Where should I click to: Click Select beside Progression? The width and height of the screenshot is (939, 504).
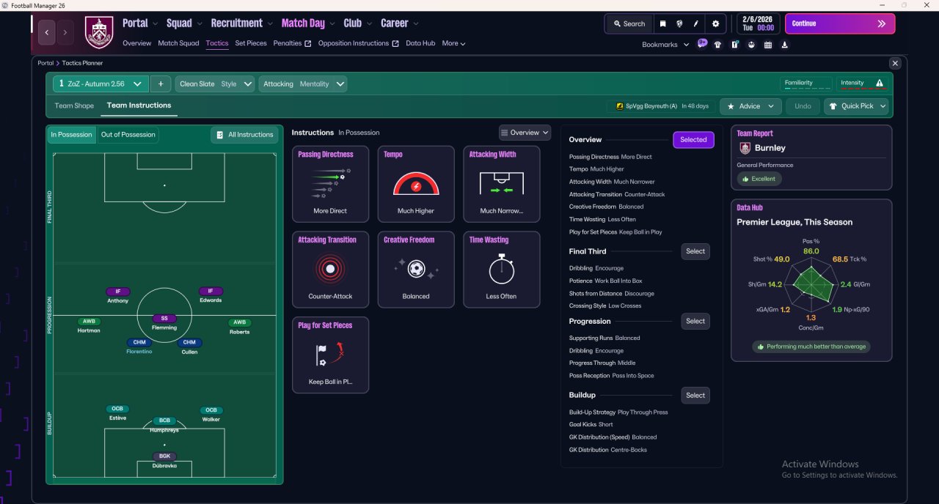pyautogui.click(x=695, y=321)
